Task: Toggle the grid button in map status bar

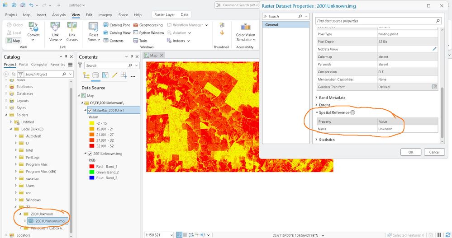Action: [186, 235]
